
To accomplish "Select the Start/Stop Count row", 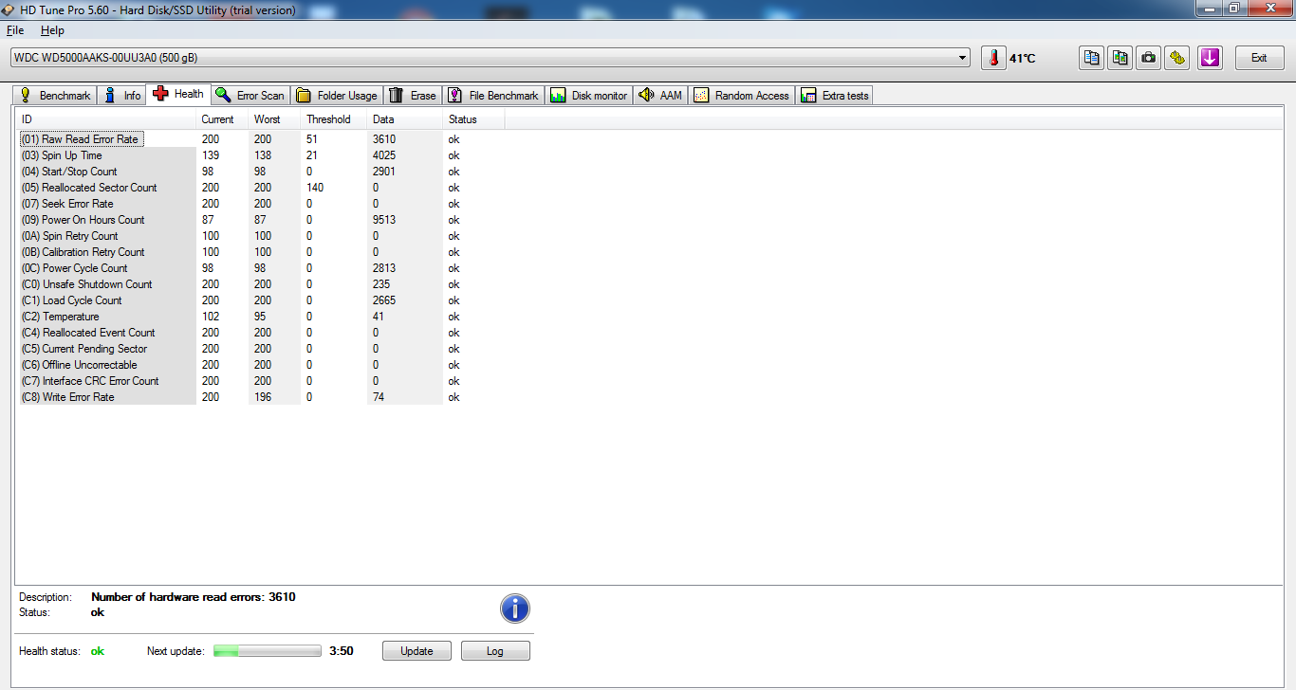I will pos(261,172).
